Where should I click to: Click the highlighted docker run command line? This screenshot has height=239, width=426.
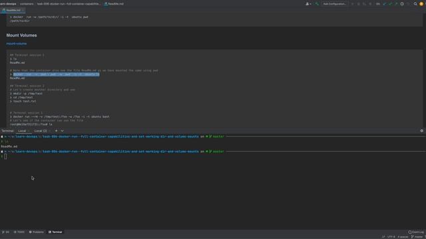tap(56, 74)
